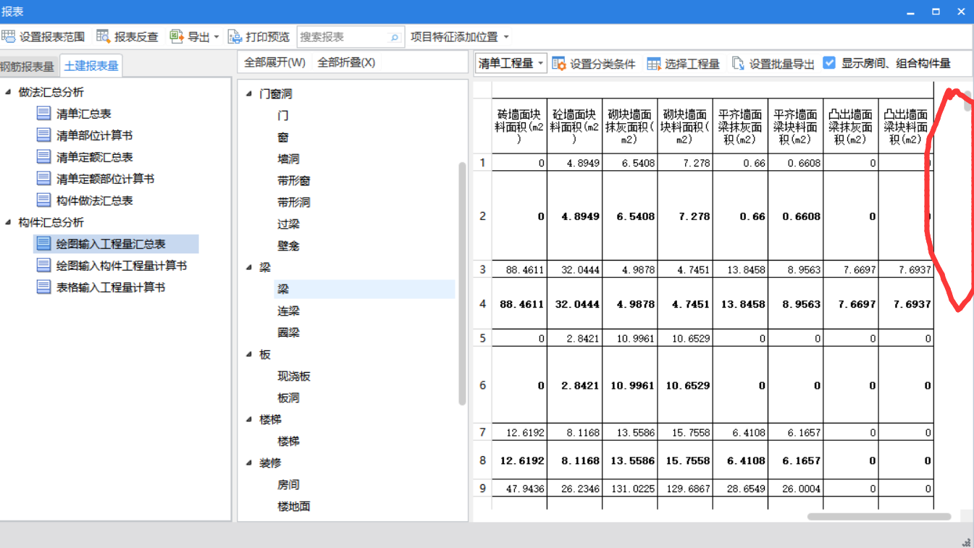Select 门 in component tree

[282, 115]
